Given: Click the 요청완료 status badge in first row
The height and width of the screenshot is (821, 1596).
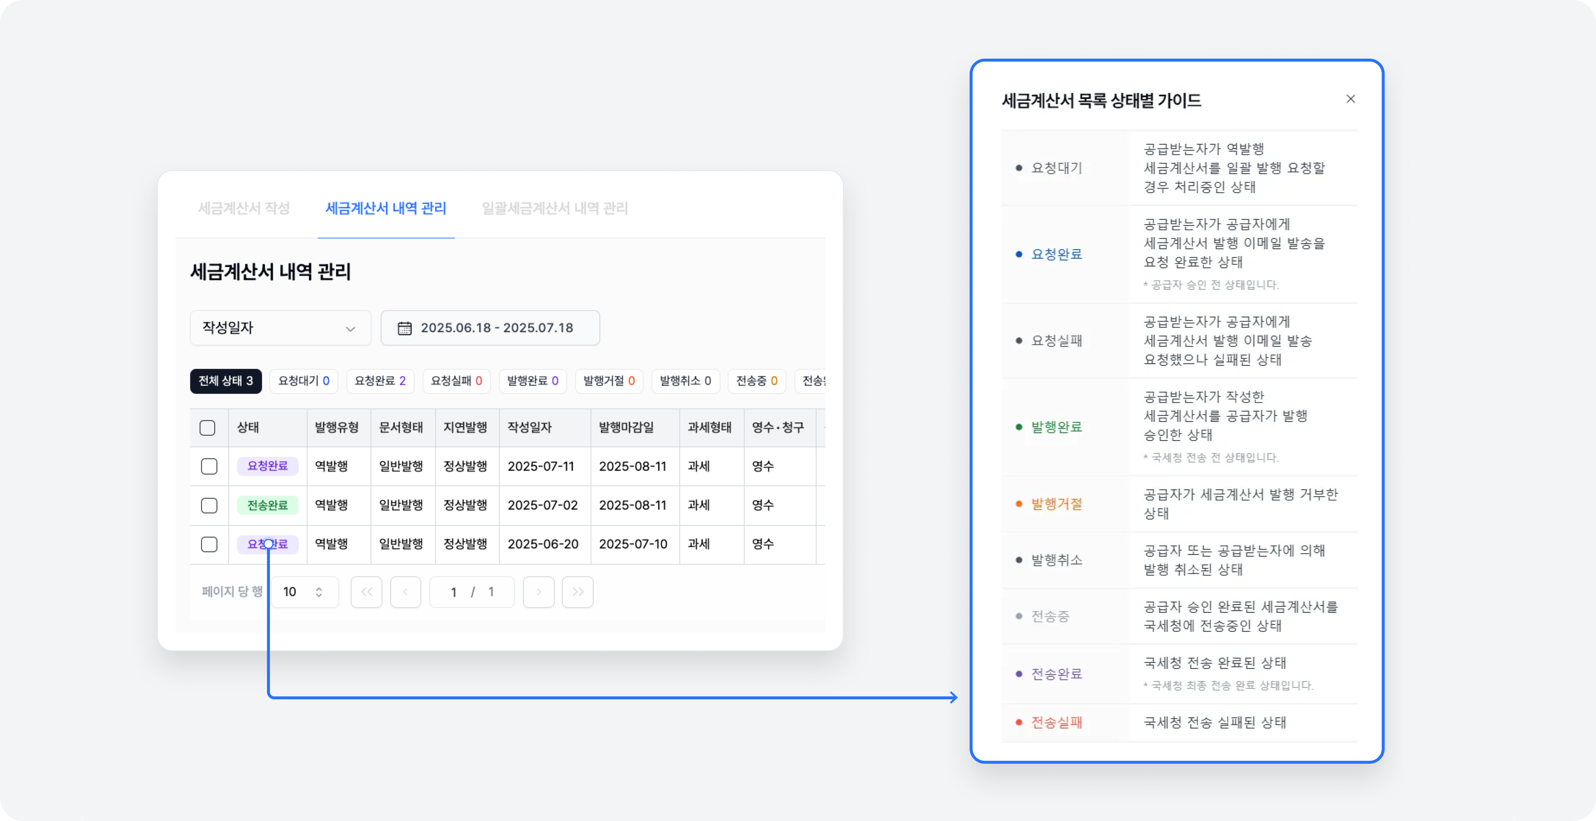Looking at the screenshot, I should point(268,466).
